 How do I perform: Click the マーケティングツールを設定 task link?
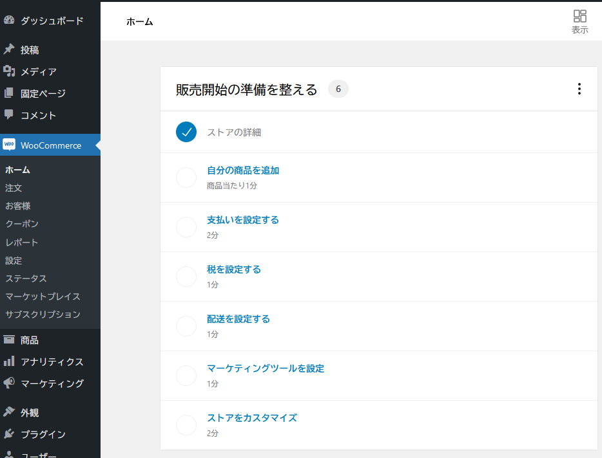pyautogui.click(x=266, y=368)
